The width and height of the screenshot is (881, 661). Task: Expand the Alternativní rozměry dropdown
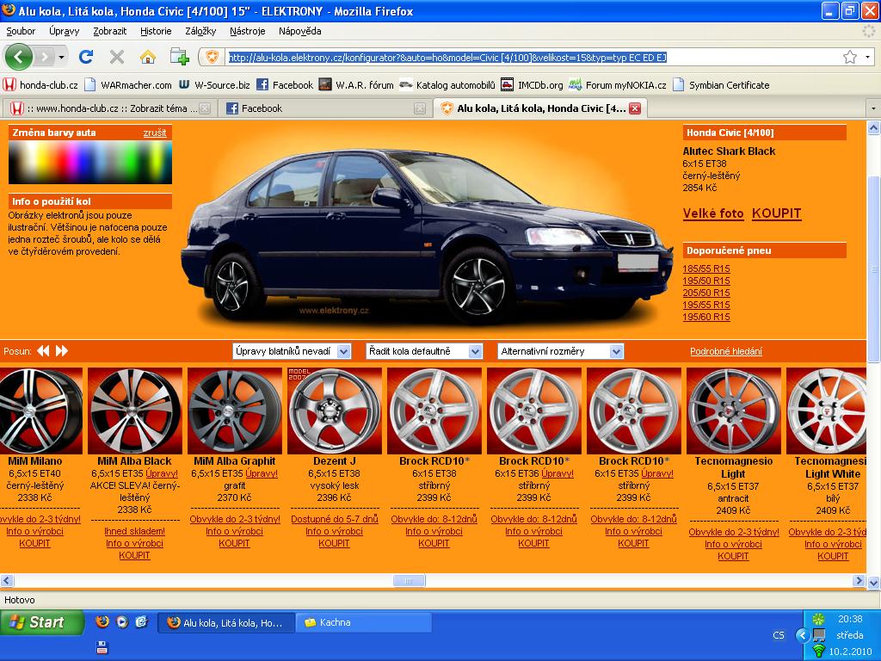click(560, 351)
